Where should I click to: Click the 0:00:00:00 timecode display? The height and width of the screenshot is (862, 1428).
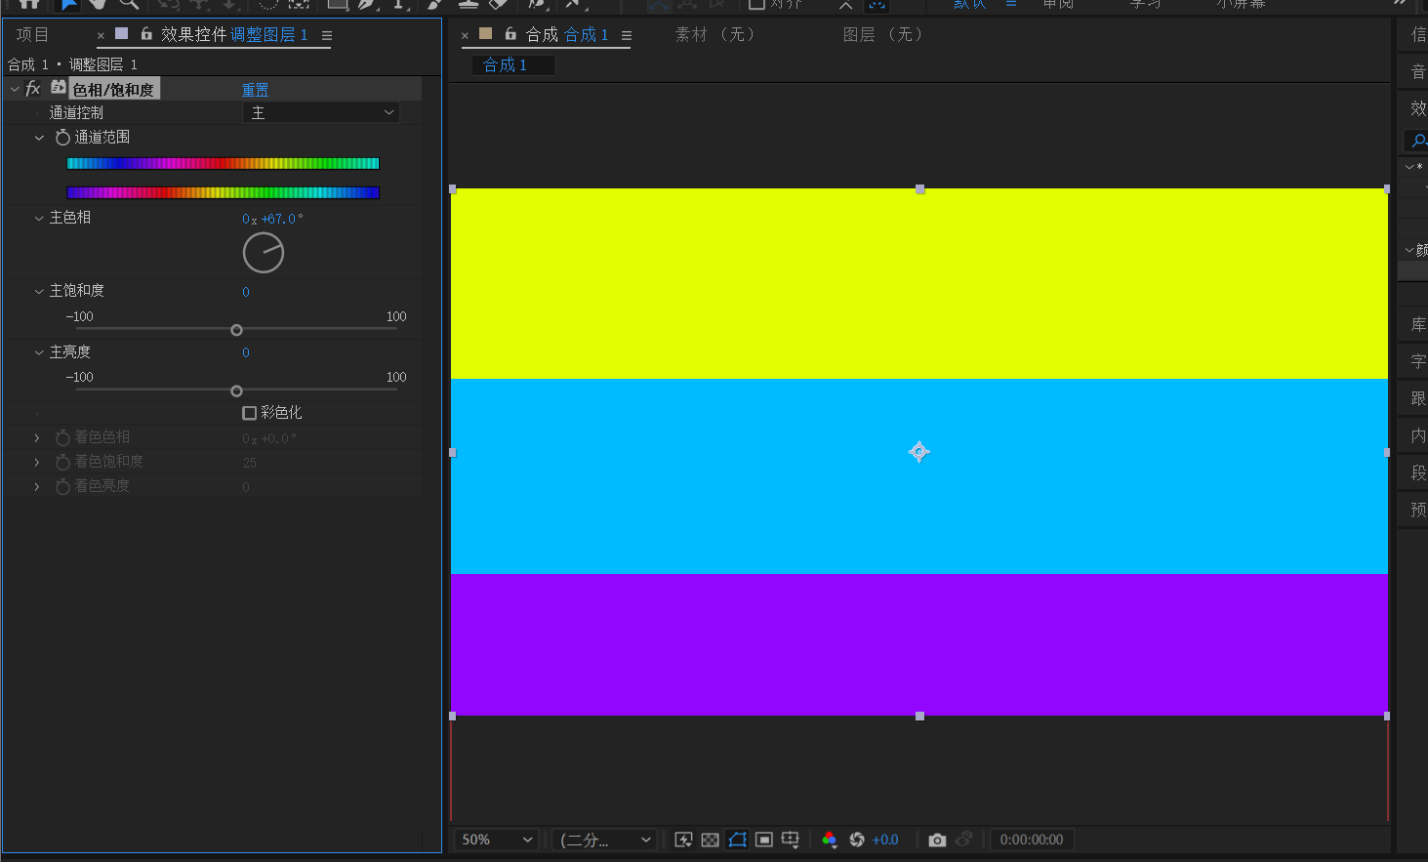(1032, 840)
